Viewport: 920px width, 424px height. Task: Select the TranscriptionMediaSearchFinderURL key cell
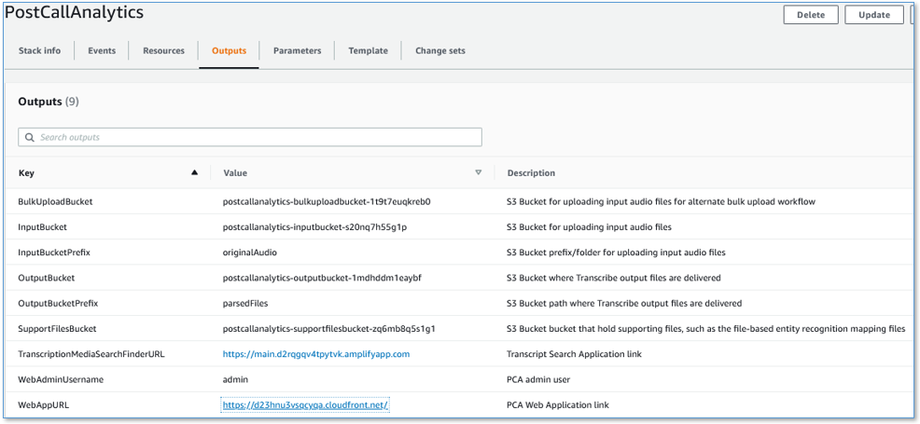coord(91,354)
